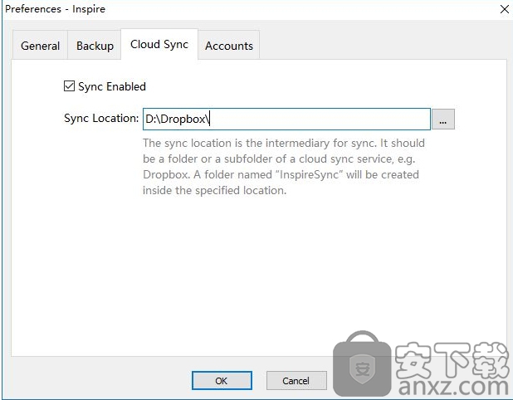The width and height of the screenshot is (513, 400).
Task: Click the 安下载 watermark characters
Action: pyautogui.click(x=452, y=360)
